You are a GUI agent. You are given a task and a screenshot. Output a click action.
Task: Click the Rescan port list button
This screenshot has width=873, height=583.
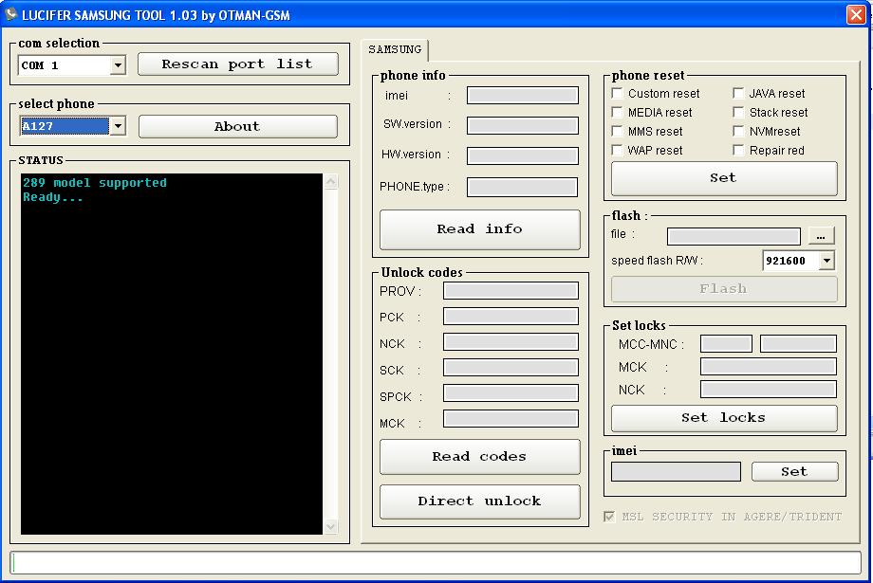tap(238, 64)
